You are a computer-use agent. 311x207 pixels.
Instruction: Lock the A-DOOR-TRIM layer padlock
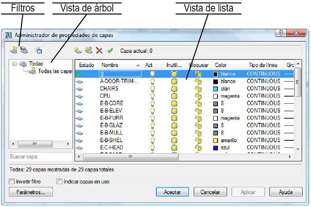tap(198, 82)
